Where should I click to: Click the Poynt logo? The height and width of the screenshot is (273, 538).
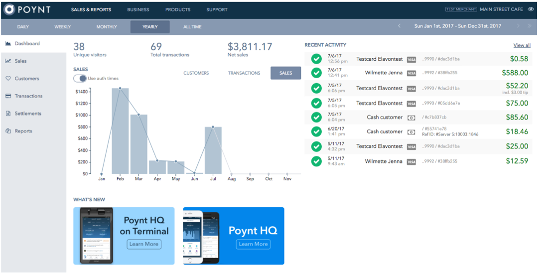(27, 9)
